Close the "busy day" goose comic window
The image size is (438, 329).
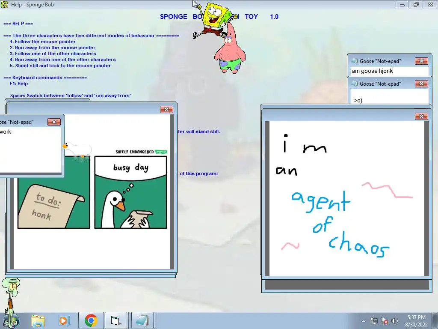tap(166, 109)
